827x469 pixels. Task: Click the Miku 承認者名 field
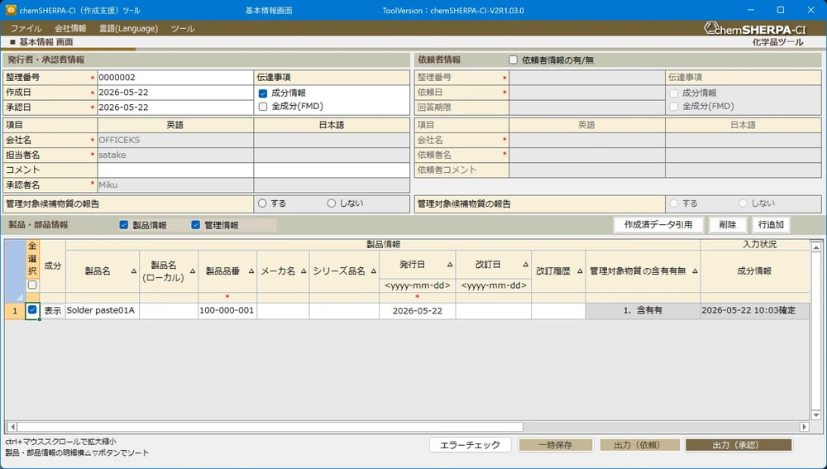pos(175,185)
